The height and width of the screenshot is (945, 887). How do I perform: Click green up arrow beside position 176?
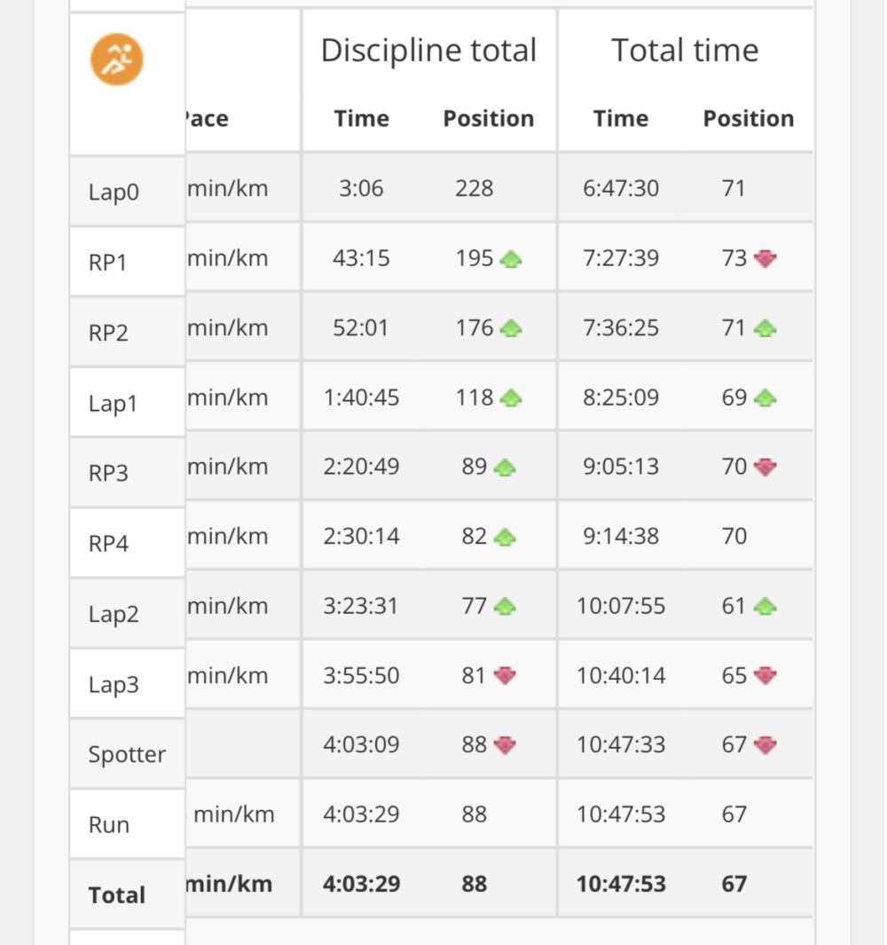tap(511, 328)
